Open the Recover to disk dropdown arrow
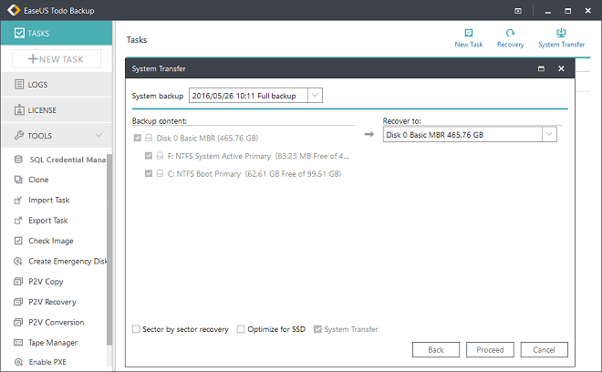 [x=549, y=134]
